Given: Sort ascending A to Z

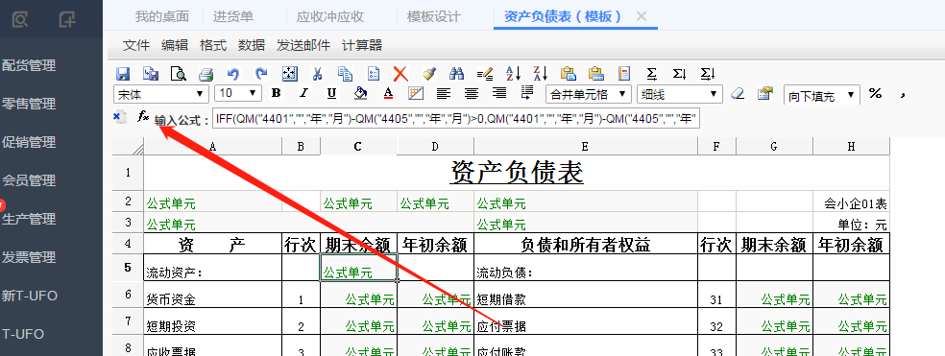Looking at the screenshot, I should coord(513,74).
